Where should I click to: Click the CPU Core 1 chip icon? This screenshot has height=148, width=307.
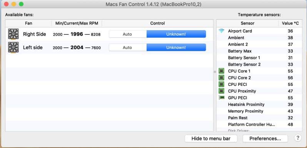point(222,71)
